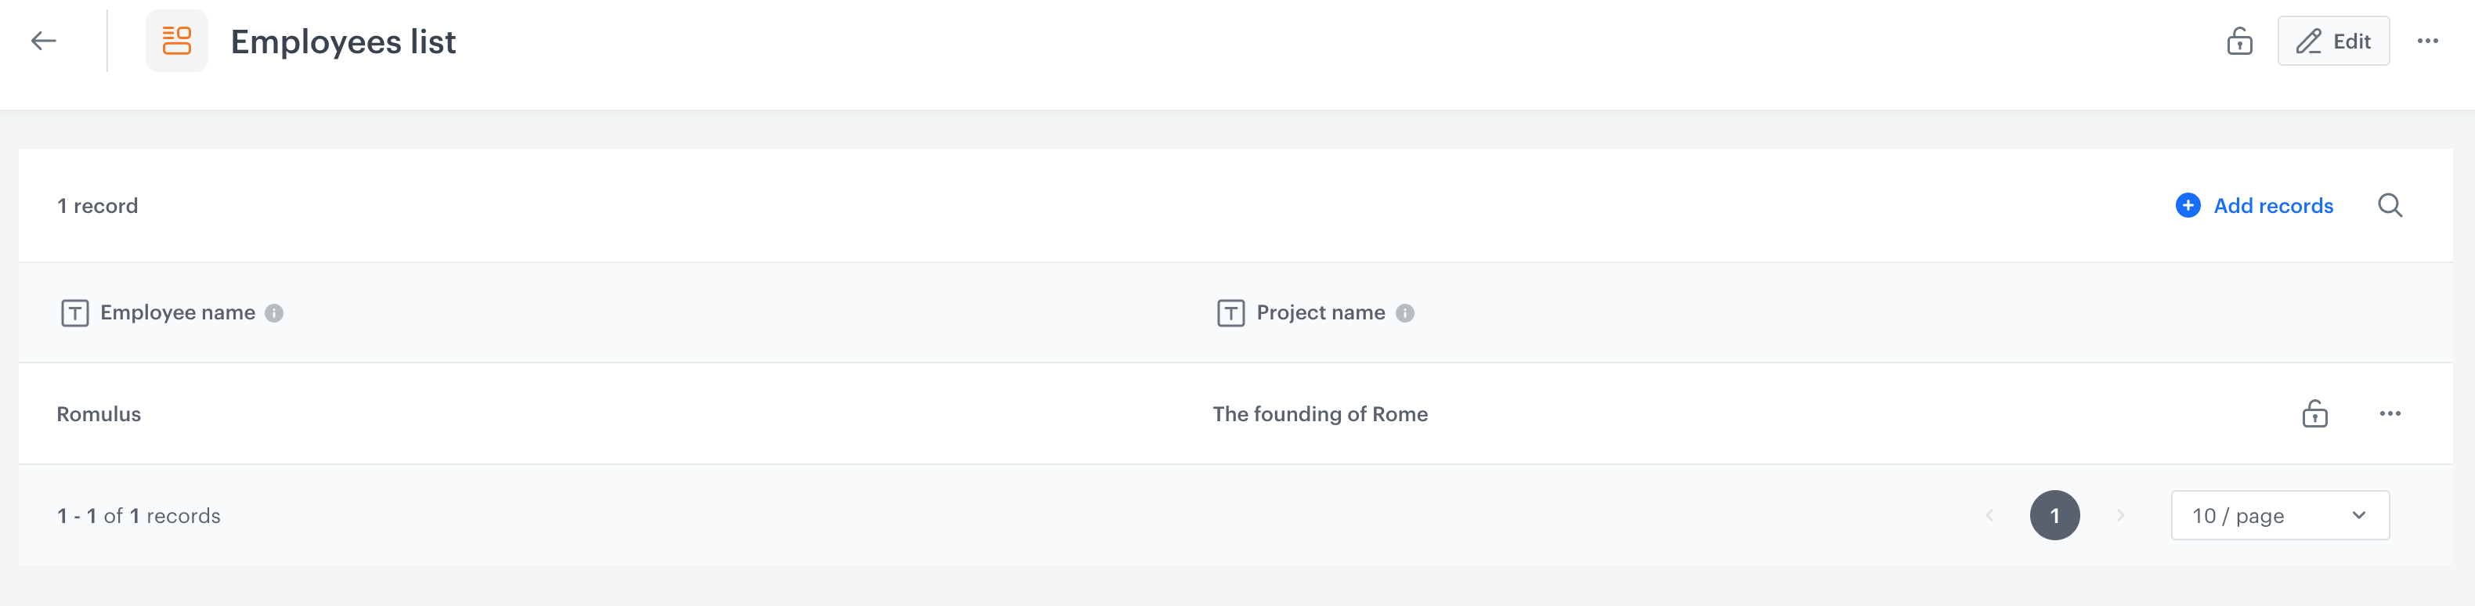Open search in the records table
2475x606 pixels.
[x=2391, y=205]
